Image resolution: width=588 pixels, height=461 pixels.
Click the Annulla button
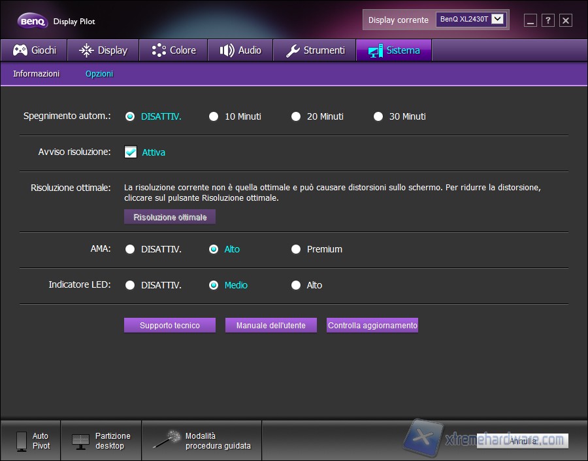[521, 441]
